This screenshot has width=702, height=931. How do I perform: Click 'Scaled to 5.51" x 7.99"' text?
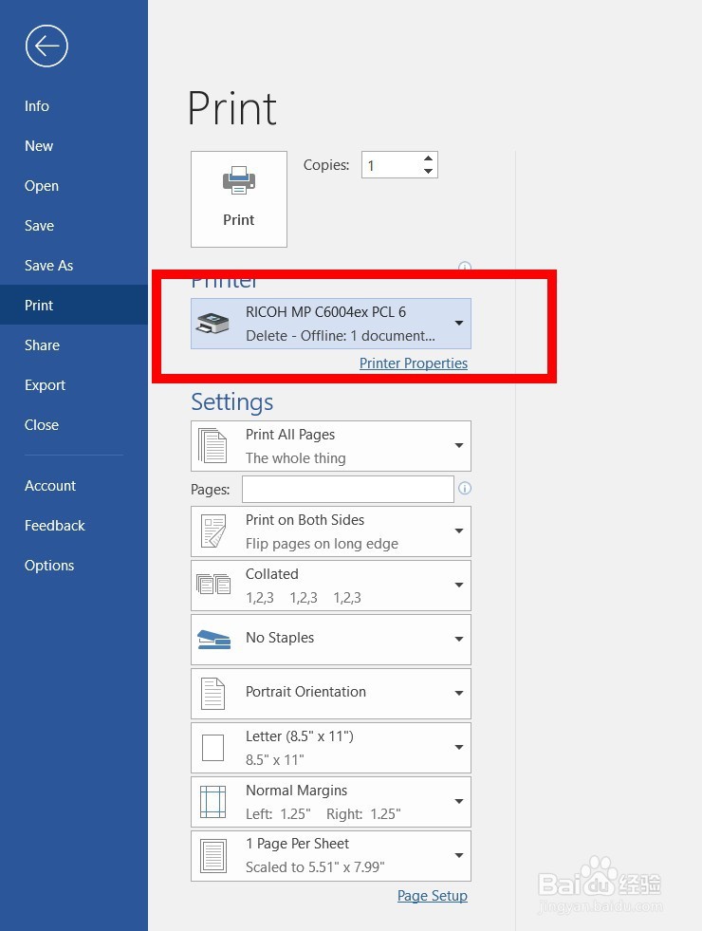(x=315, y=866)
